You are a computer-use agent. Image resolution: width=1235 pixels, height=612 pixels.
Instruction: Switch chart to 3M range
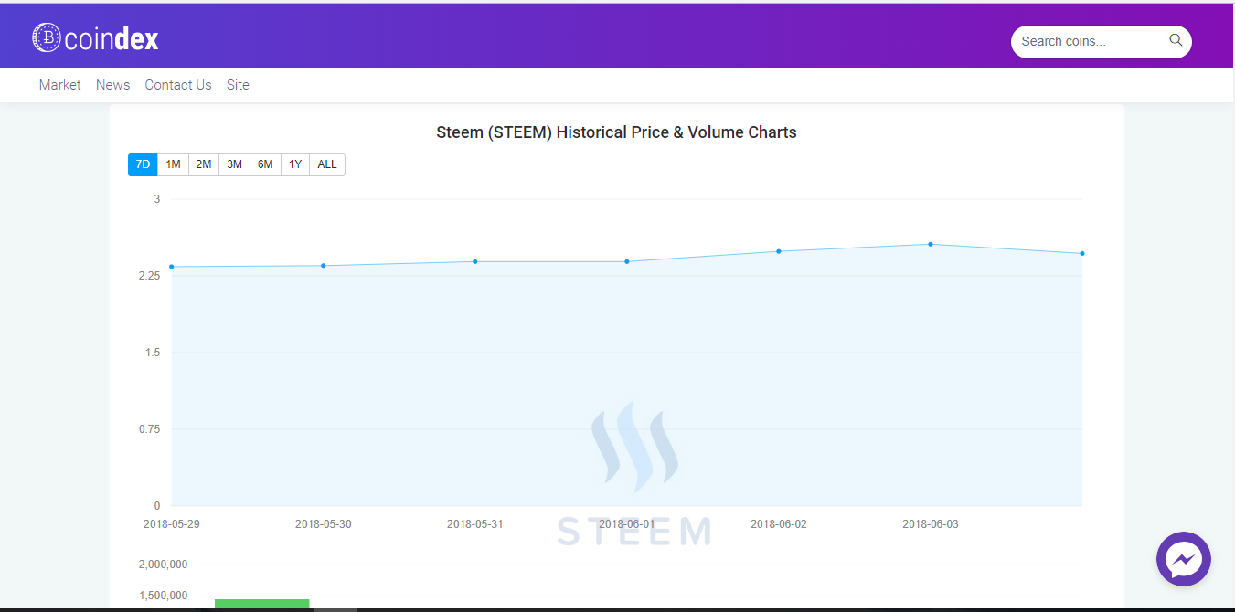tap(235, 164)
